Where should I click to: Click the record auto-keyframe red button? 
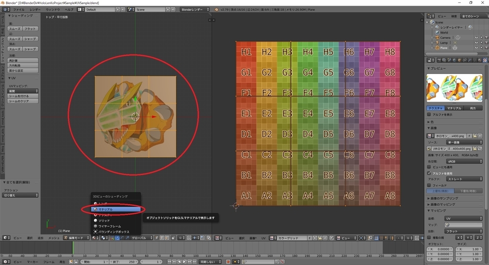[228, 262]
